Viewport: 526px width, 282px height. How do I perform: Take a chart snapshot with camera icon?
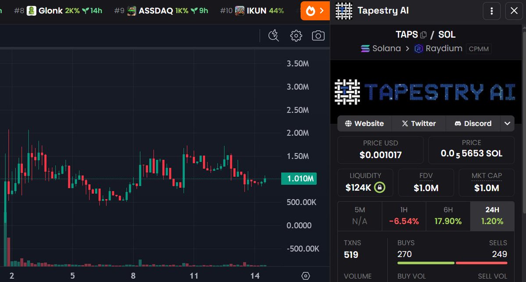pos(318,36)
